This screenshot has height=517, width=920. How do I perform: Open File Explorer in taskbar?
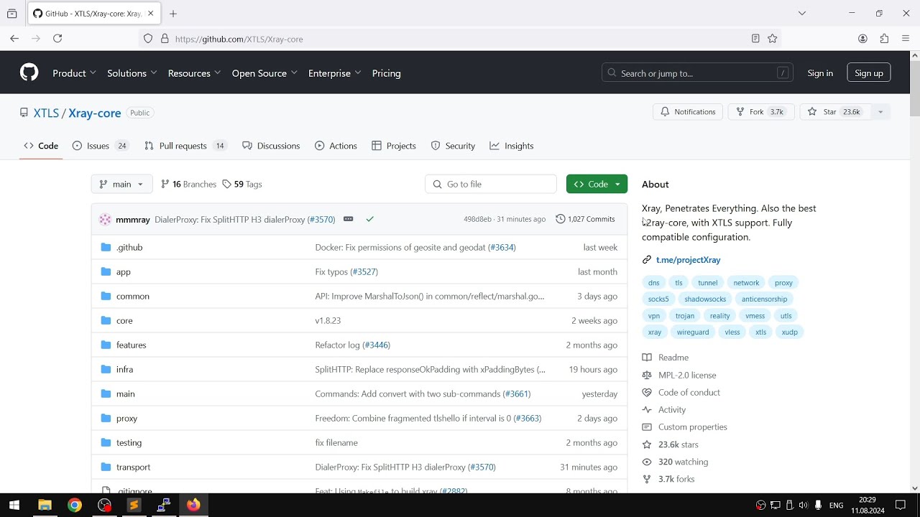tap(45, 506)
